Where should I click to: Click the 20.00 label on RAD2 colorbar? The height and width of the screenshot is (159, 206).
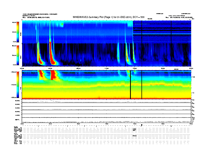14,32
